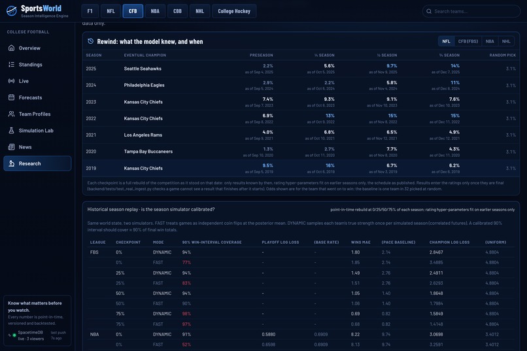Switch to the F1 sport tab
Image resolution: width=527 pixels, height=351 pixels.
pyautogui.click(x=90, y=11)
